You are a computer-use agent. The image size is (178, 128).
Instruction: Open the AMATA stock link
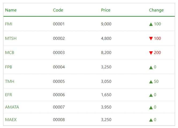click(12, 107)
